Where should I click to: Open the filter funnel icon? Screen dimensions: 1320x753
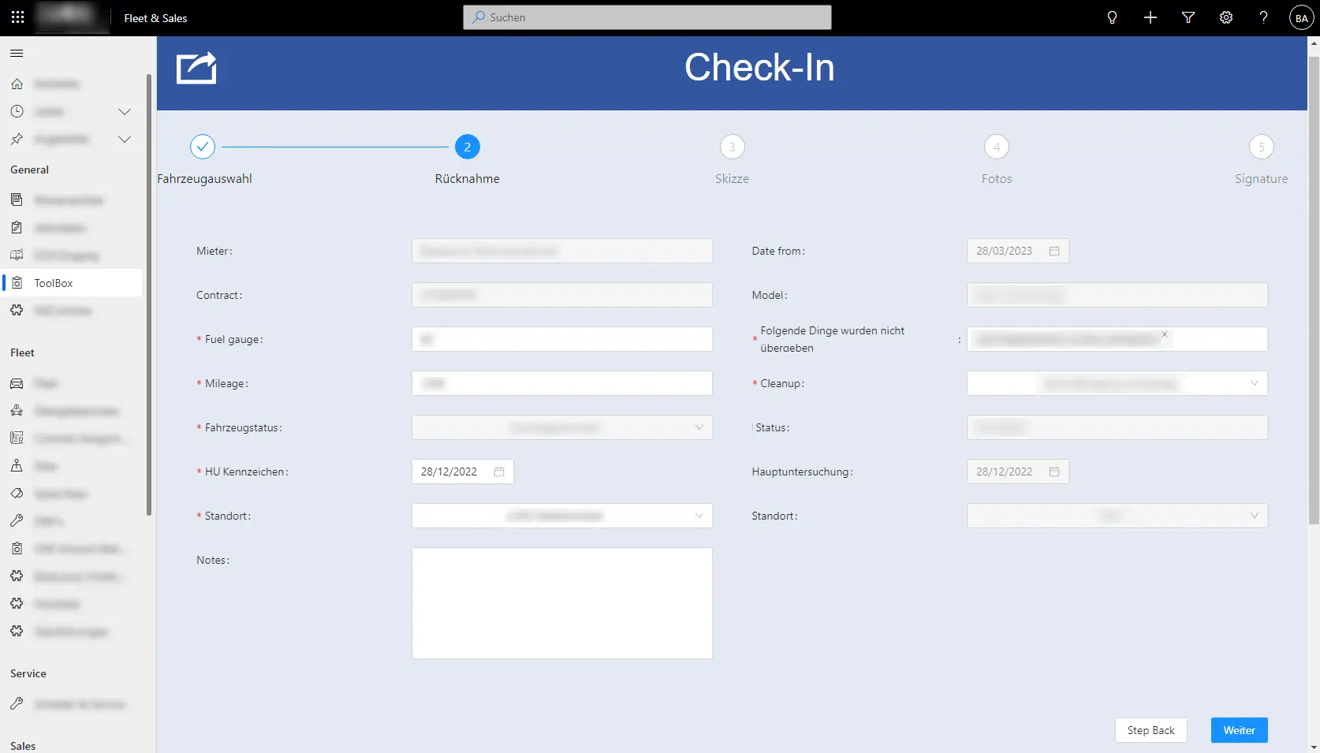[x=1188, y=17]
